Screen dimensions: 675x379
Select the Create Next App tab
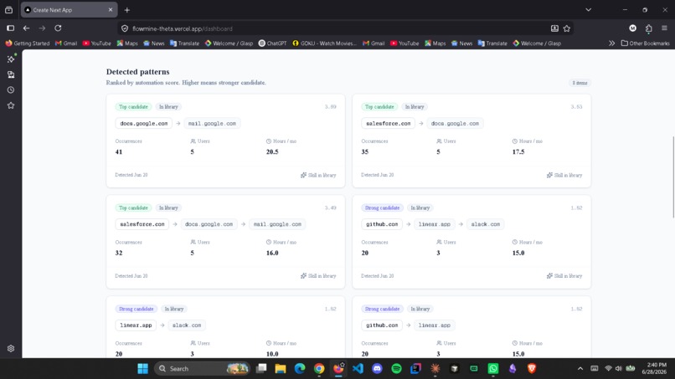click(x=69, y=10)
